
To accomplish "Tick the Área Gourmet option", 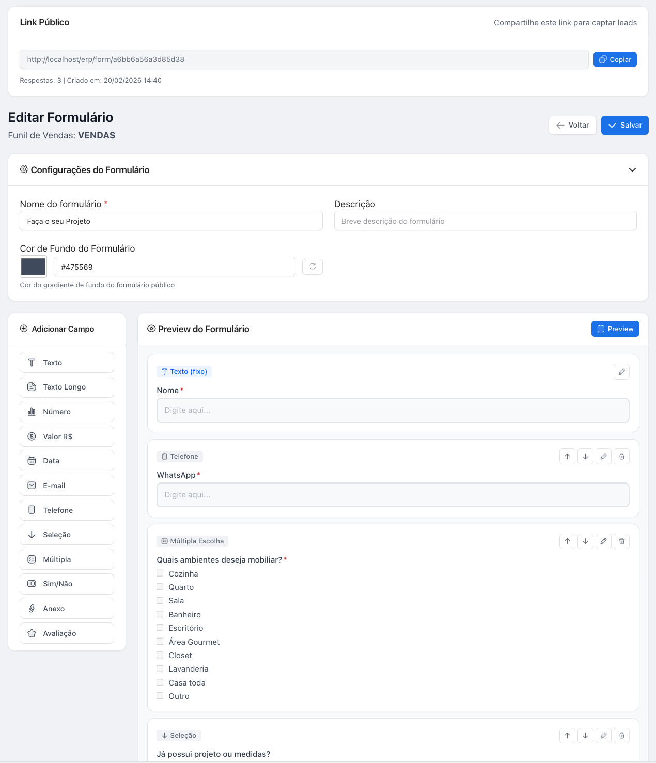I will (x=160, y=642).
